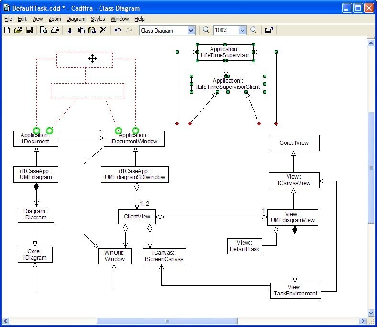The height and width of the screenshot is (327, 377).
Task: Open properties icon at toolbar end
Action: point(268,30)
